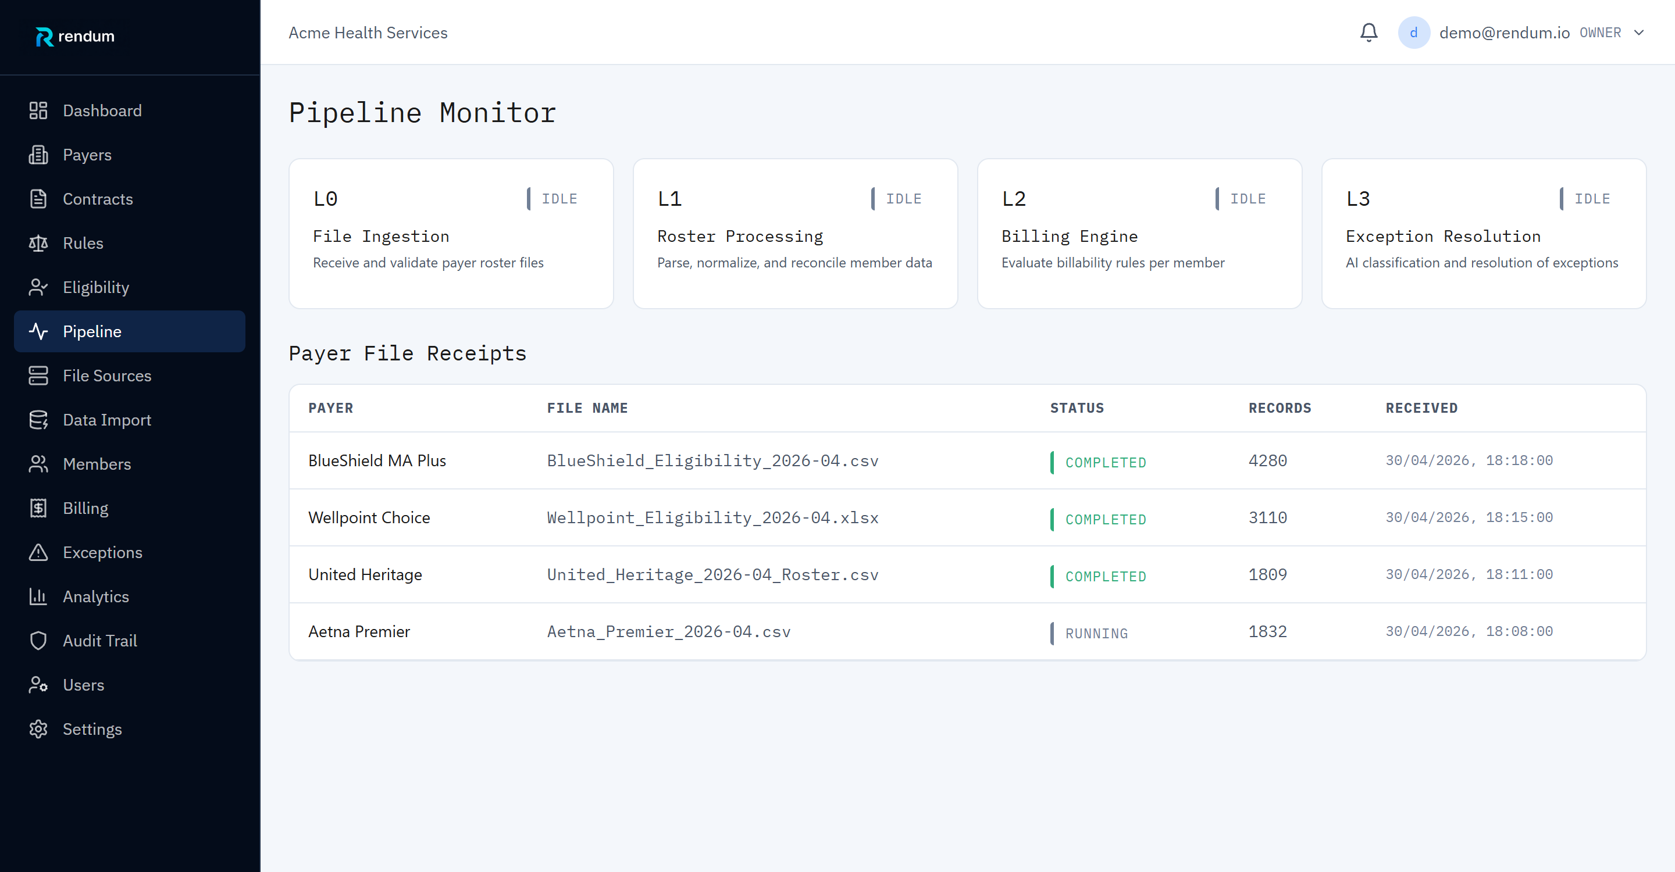Click file Aetna_Premier_2026-04.csv
Screen dimensions: 1675x872
(x=668, y=631)
